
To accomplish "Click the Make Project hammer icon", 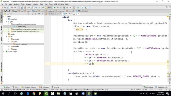I will point(43,7).
